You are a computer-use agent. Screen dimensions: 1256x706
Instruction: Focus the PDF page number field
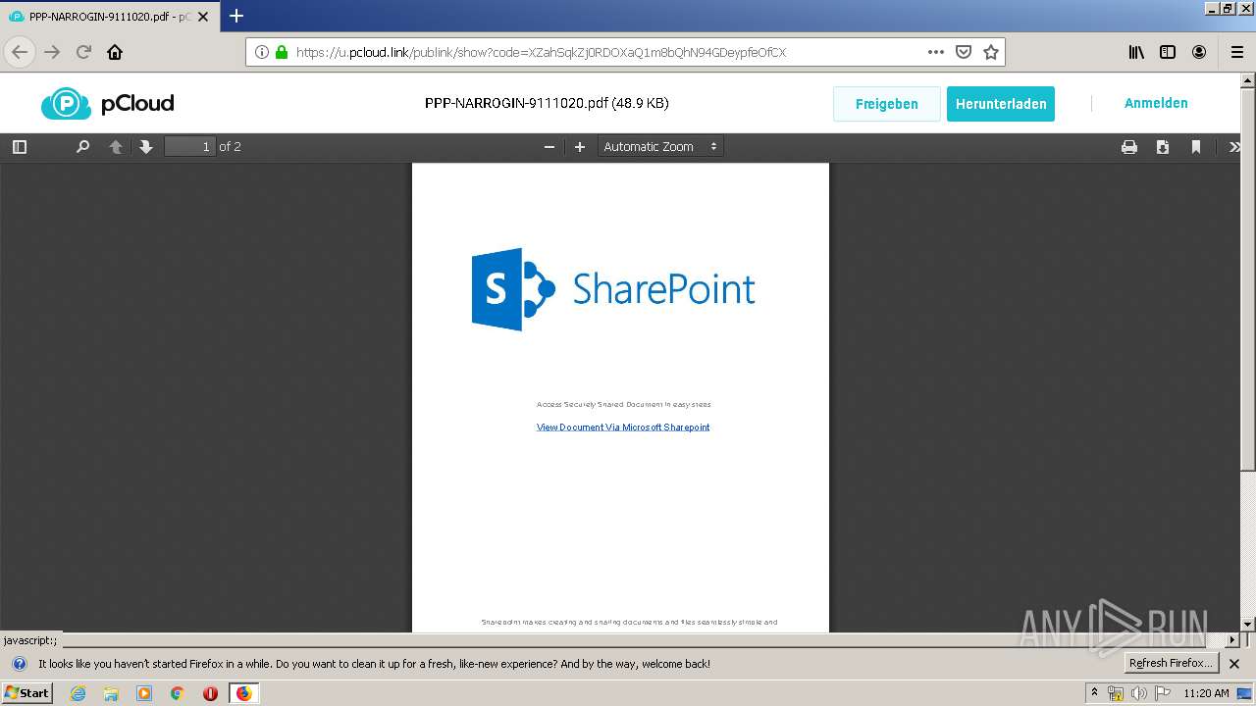(x=190, y=147)
